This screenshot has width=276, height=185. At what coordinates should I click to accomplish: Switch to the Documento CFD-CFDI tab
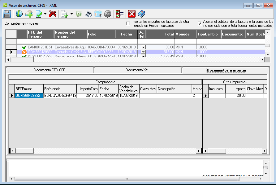coord(50,70)
